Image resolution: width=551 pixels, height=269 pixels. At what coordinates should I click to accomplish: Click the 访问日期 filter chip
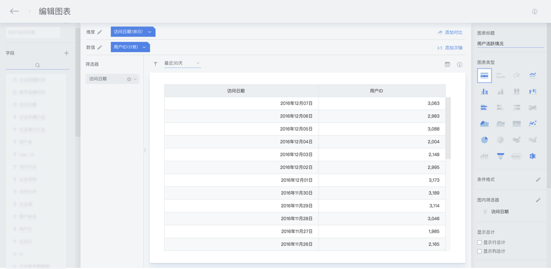coord(112,79)
